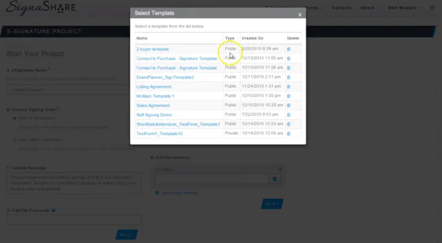This screenshot has width=442, height=243.
Task: Delete the Sales Agreement template
Action: pyautogui.click(x=289, y=106)
